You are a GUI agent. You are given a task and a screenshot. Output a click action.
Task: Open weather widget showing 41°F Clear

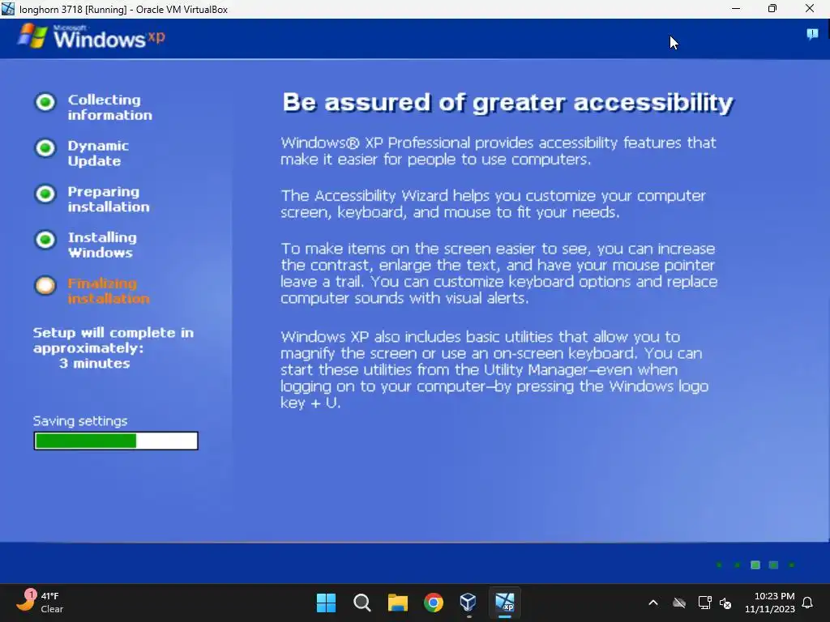coord(40,602)
